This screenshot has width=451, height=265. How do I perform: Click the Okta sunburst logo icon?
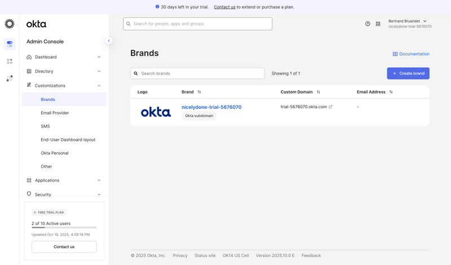pyautogui.click(x=10, y=24)
